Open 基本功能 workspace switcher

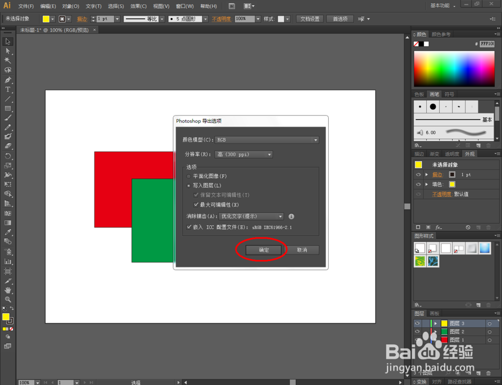click(442, 6)
